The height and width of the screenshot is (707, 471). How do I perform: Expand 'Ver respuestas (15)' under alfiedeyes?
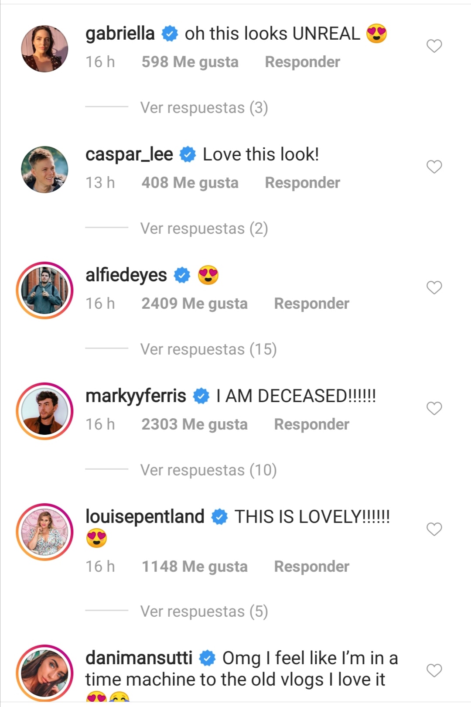[x=208, y=349]
